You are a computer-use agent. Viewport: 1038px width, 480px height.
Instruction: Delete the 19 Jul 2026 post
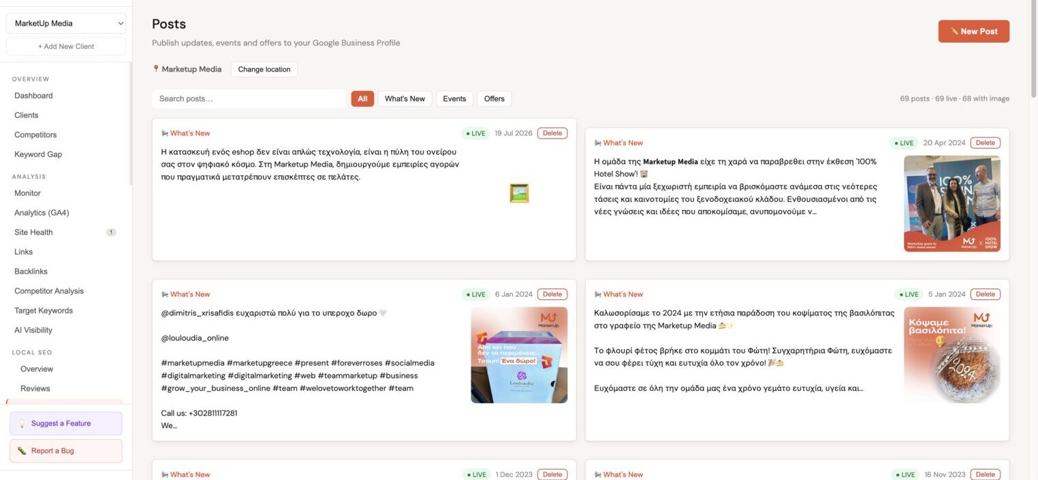click(x=552, y=133)
